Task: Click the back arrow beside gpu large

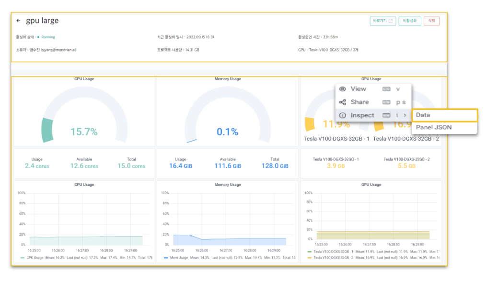Action: click(x=18, y=21)
